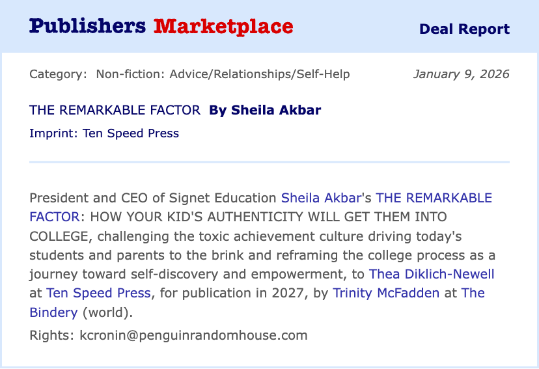
Task: Click the red Marketplace word in logo
Action: click(223, 27)
